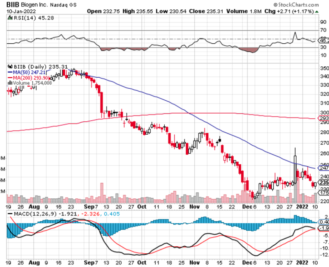
Task: Click the Volume 1,754,008 legend text
Action: [32, 83]
